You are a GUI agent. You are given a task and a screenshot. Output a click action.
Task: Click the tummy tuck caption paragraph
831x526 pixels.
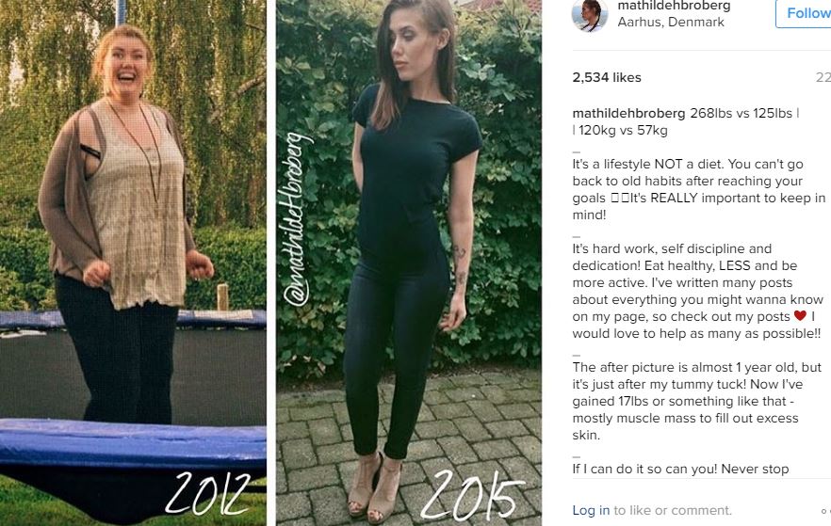click(697, 401)
